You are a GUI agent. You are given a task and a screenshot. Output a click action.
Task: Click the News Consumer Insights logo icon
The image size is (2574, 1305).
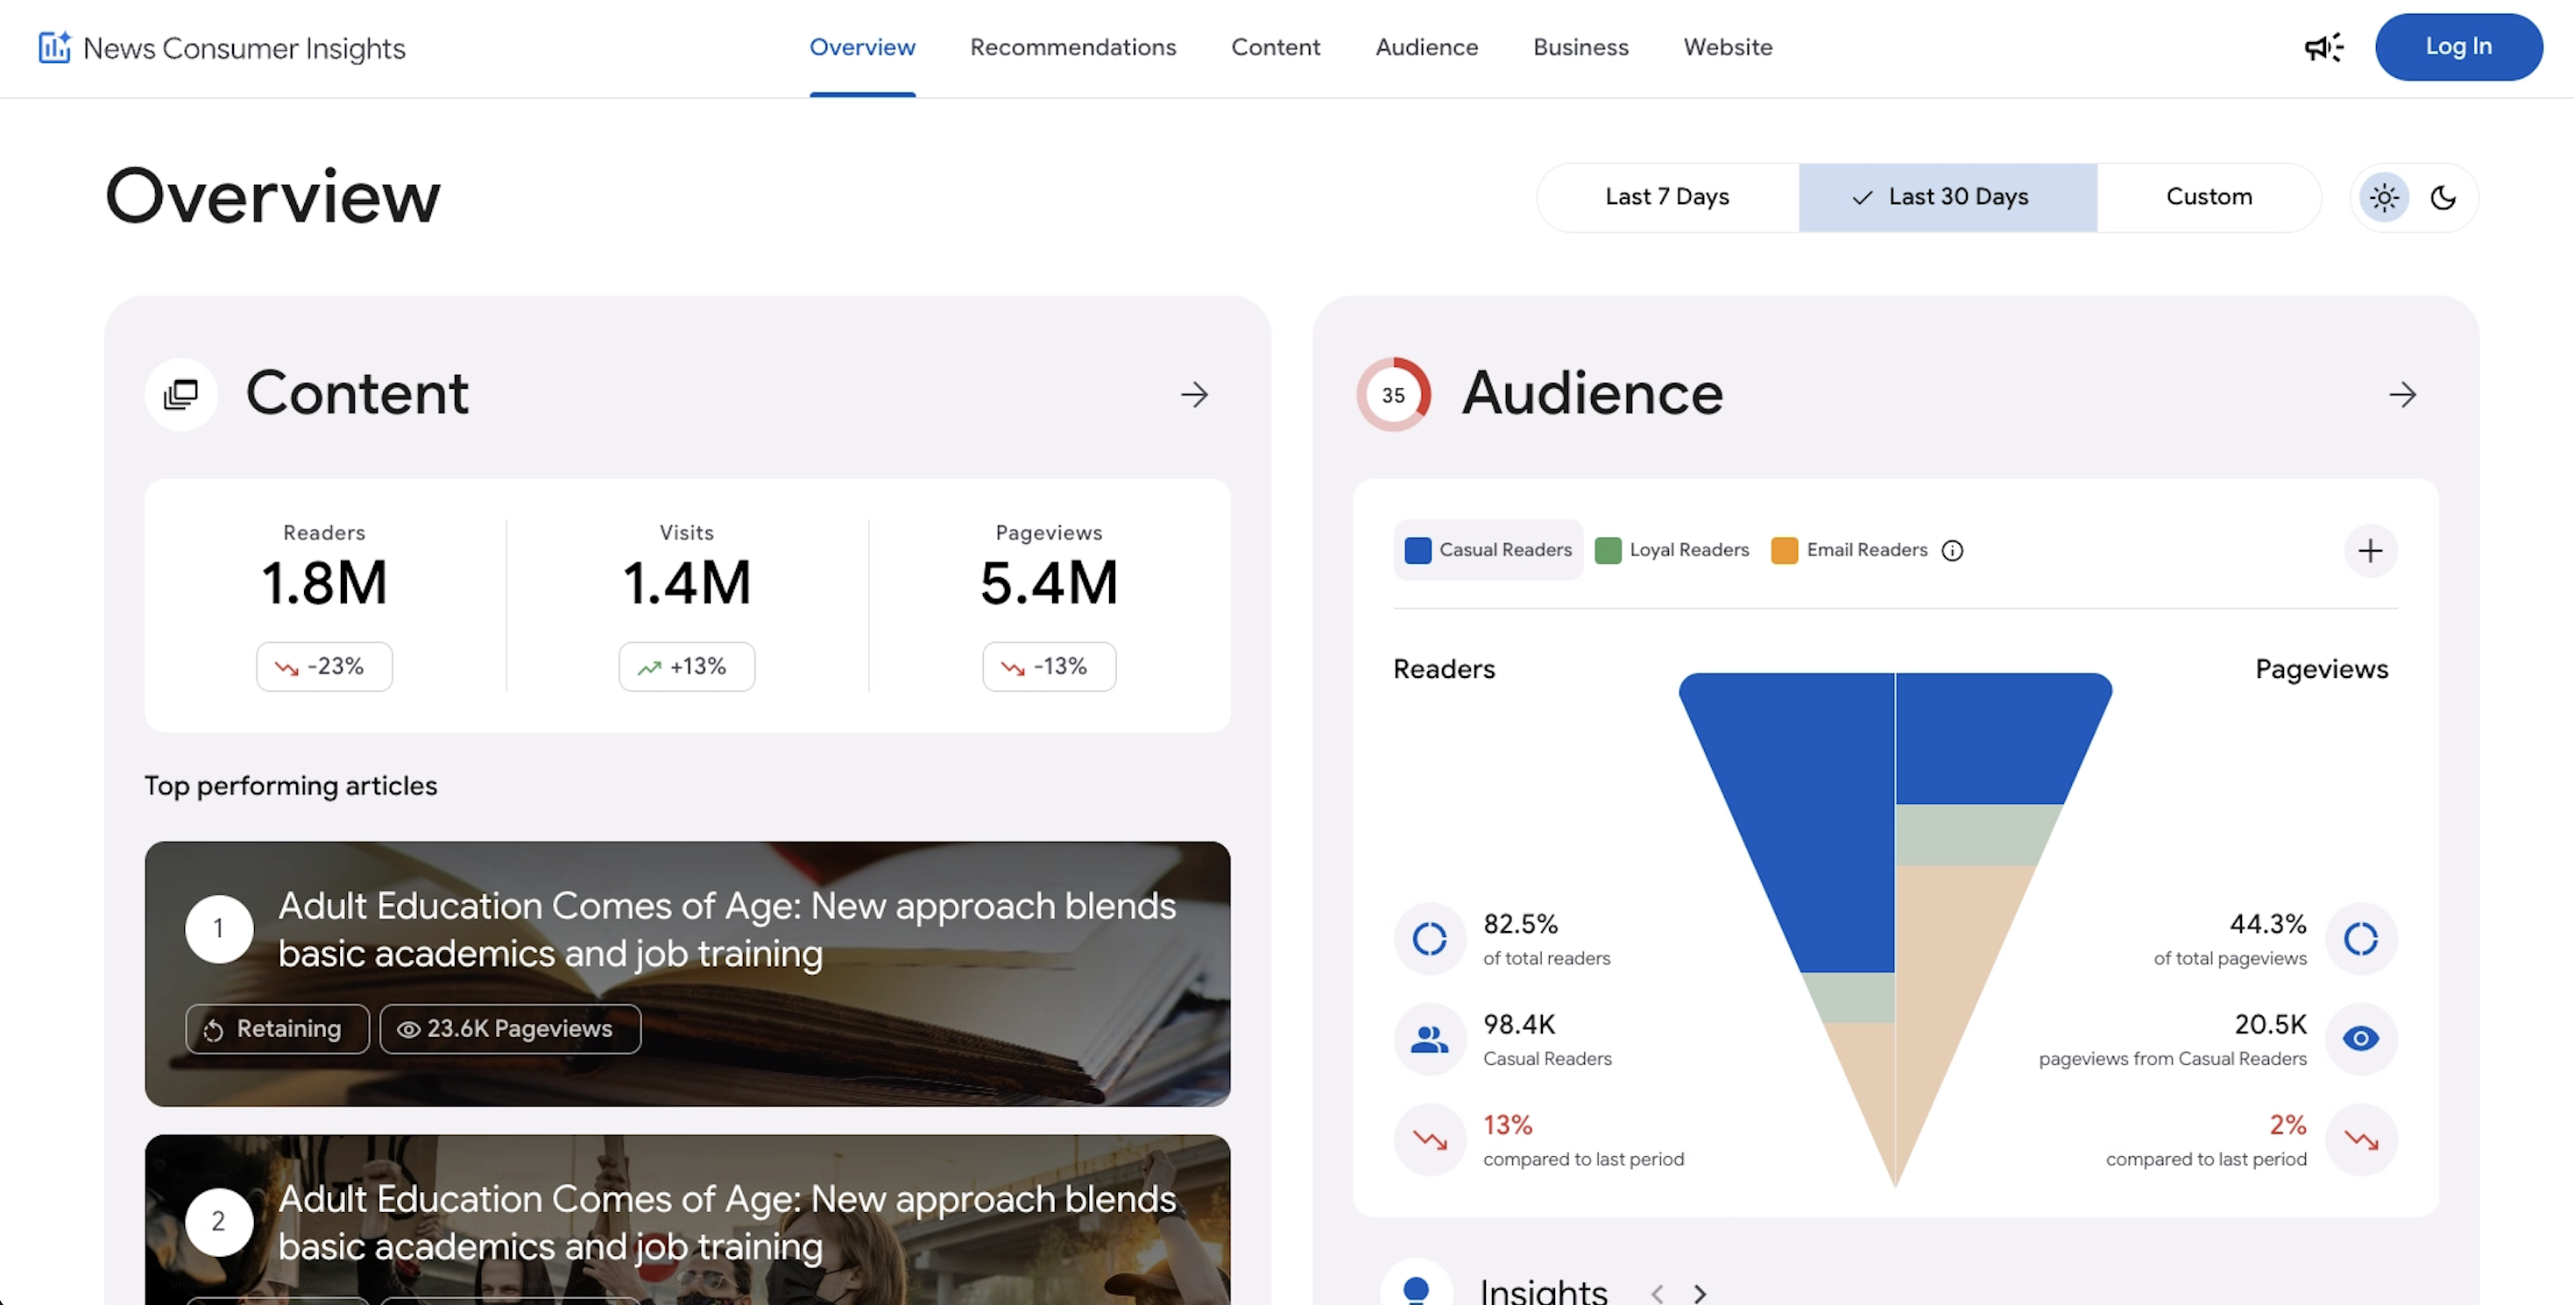coord(55,47)
